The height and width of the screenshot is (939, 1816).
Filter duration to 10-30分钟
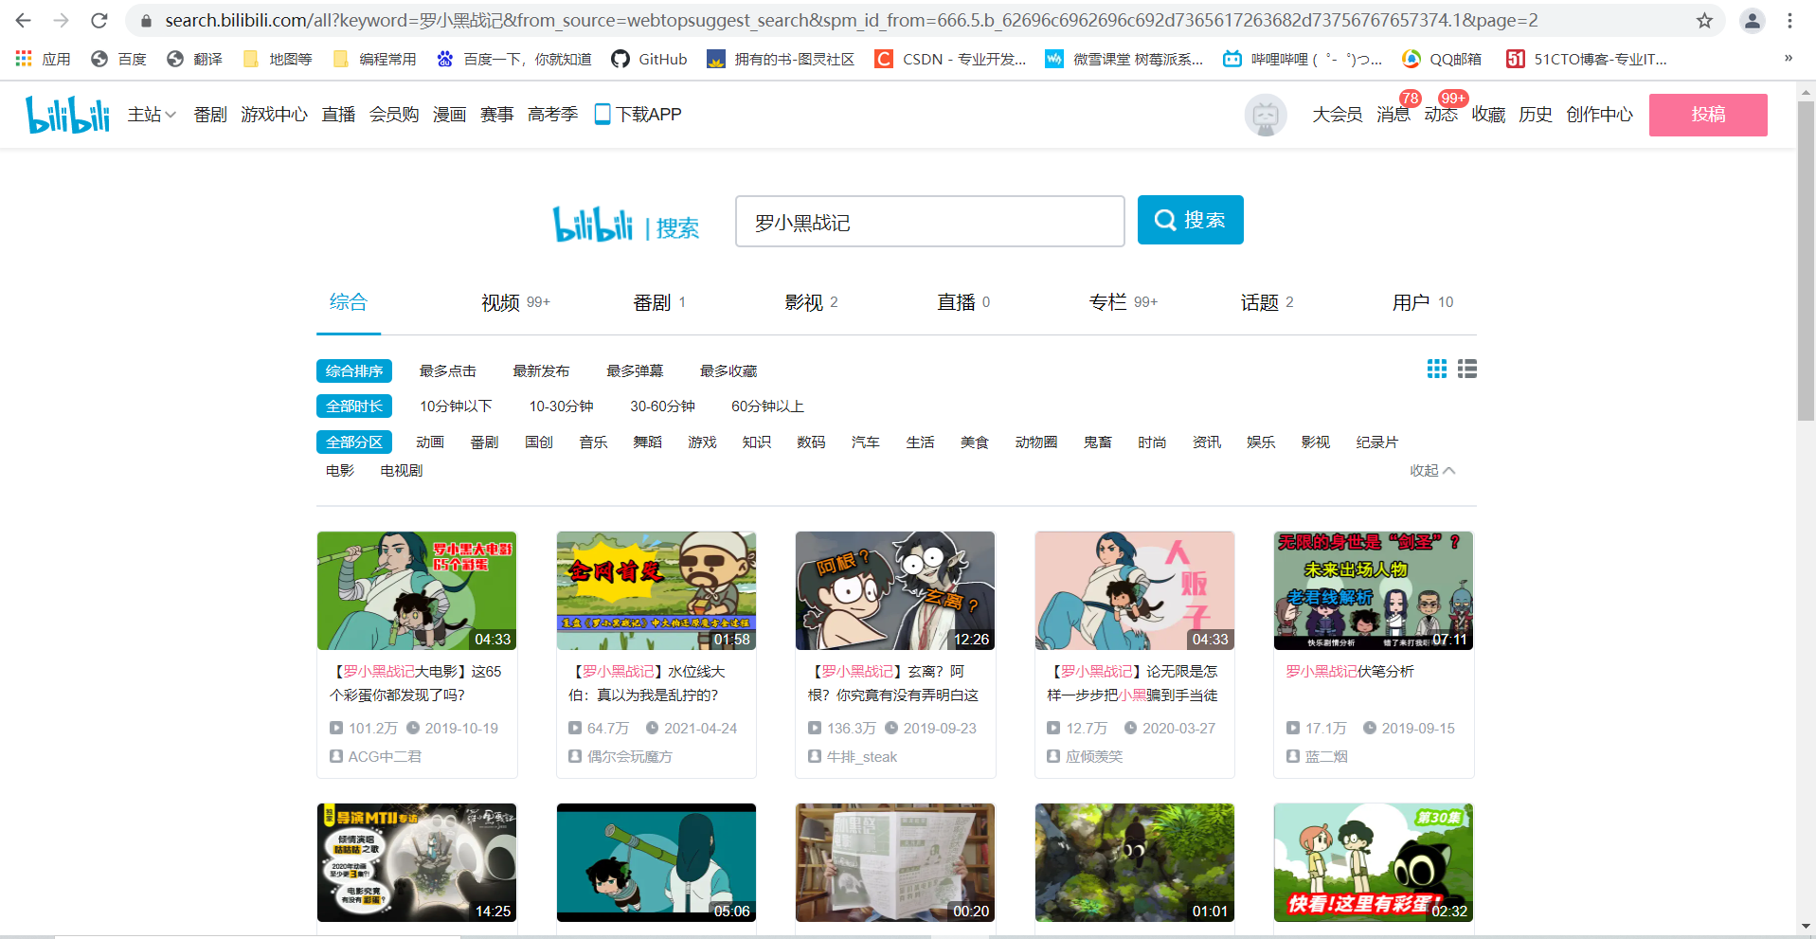[561, 406]
